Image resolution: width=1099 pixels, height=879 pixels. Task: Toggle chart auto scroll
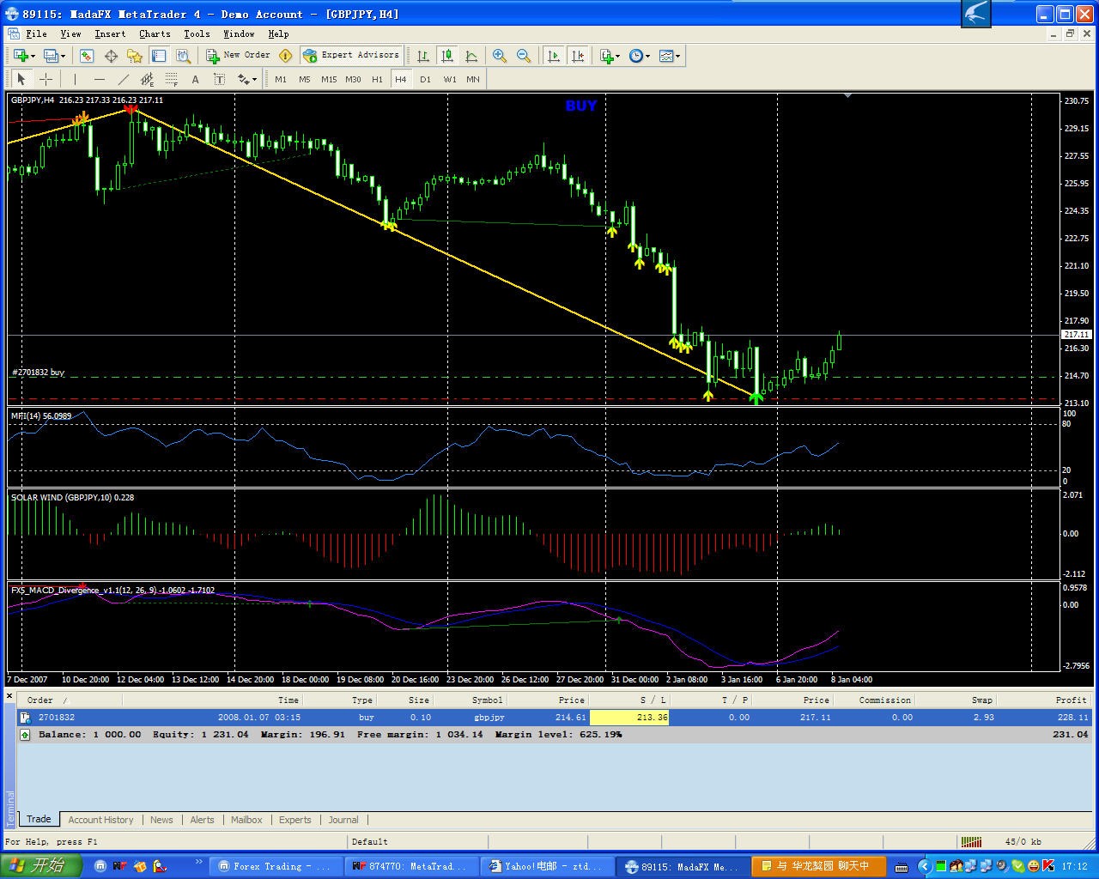point(554,56)
